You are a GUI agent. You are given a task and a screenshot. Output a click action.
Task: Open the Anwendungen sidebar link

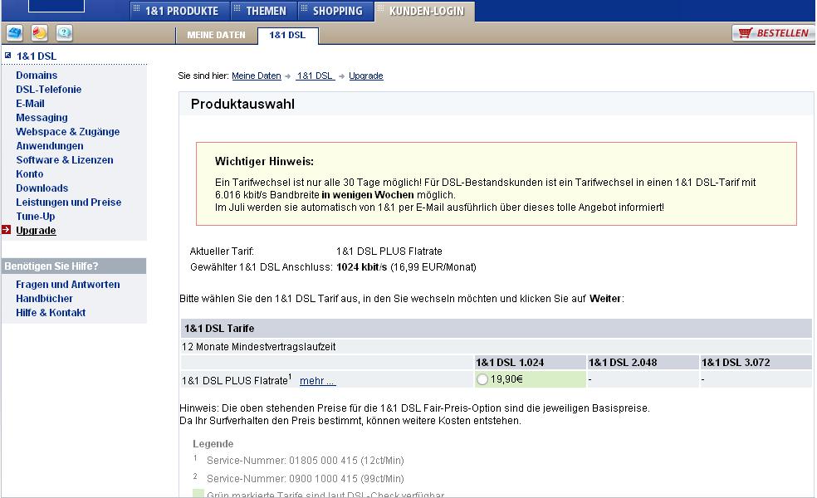[x=50, y=145]
